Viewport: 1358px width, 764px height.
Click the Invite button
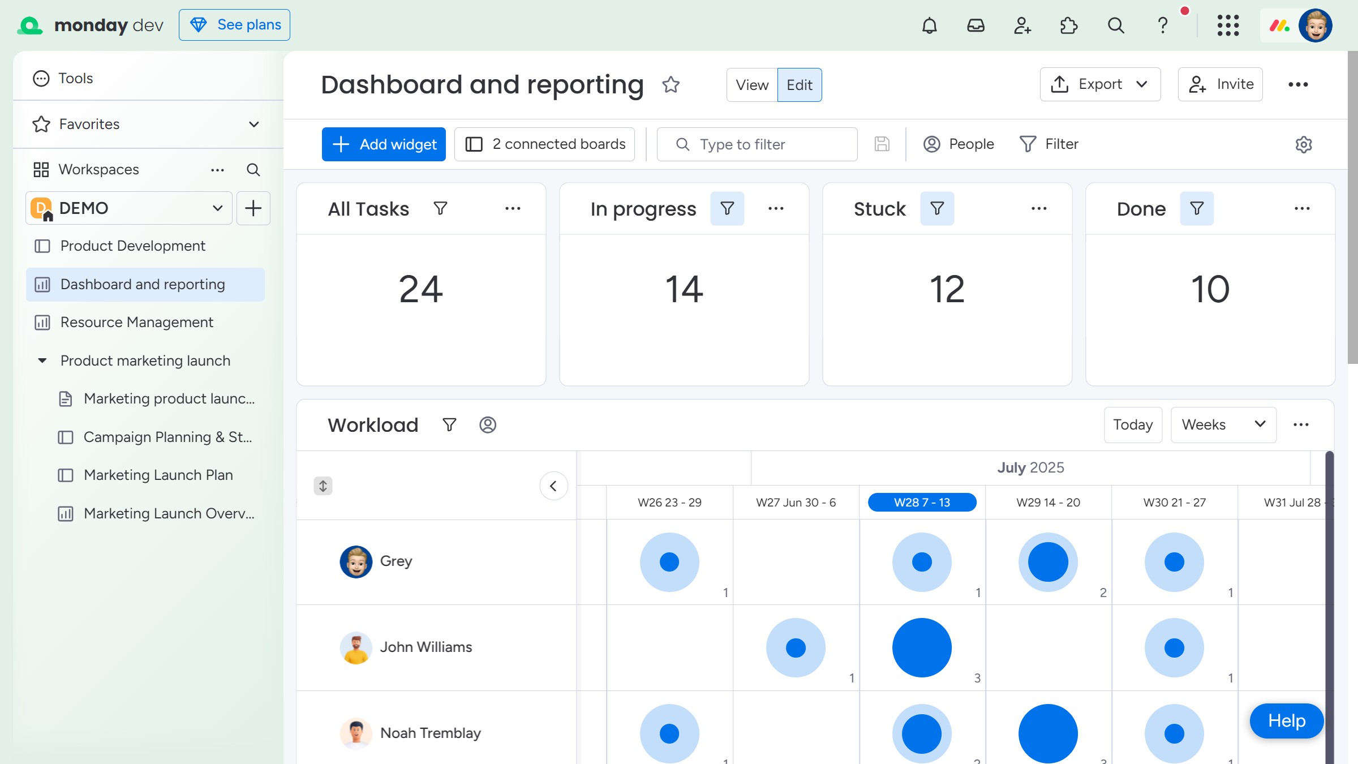1220,85
